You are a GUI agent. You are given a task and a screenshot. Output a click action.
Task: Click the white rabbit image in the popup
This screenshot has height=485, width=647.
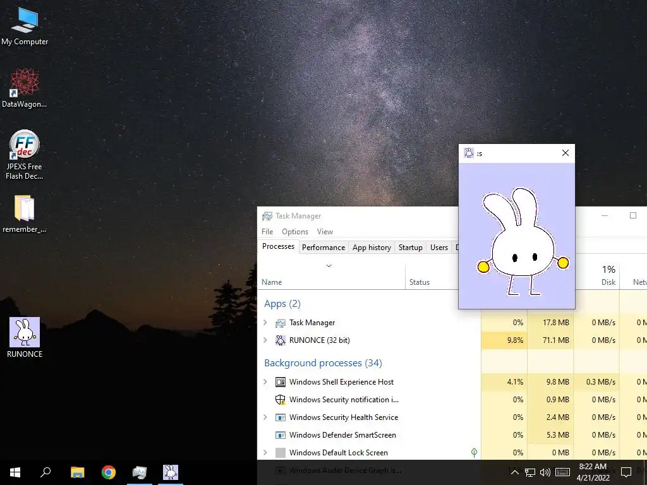click(x=523, y=242)
